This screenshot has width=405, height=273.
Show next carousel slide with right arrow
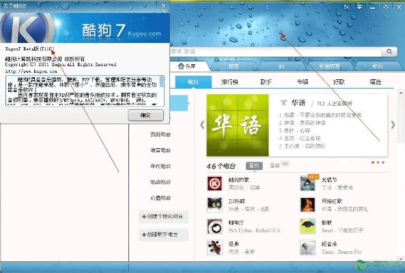tap(393, 125)
